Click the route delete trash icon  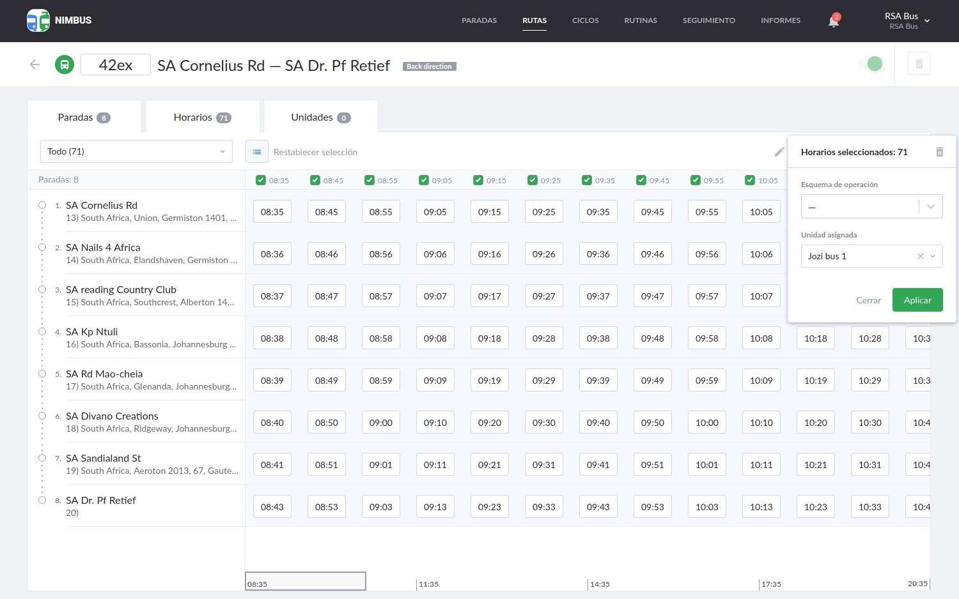[x=919, y=64]
